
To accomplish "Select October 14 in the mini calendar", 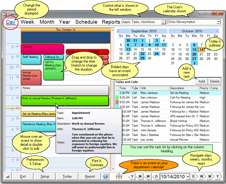I will 201,50.
